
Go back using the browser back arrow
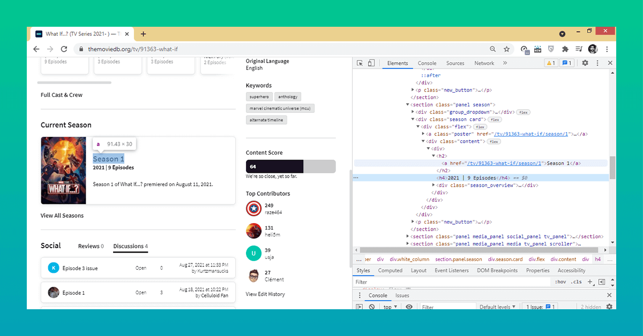36,49
